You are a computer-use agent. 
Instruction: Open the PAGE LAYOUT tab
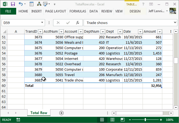56,11
